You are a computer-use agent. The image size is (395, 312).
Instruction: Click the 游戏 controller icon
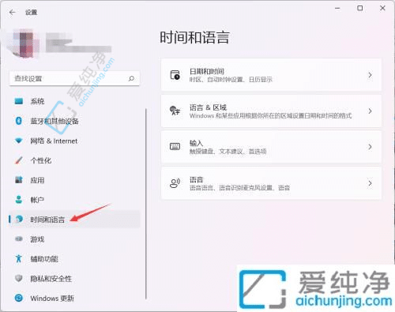(19, 239)
